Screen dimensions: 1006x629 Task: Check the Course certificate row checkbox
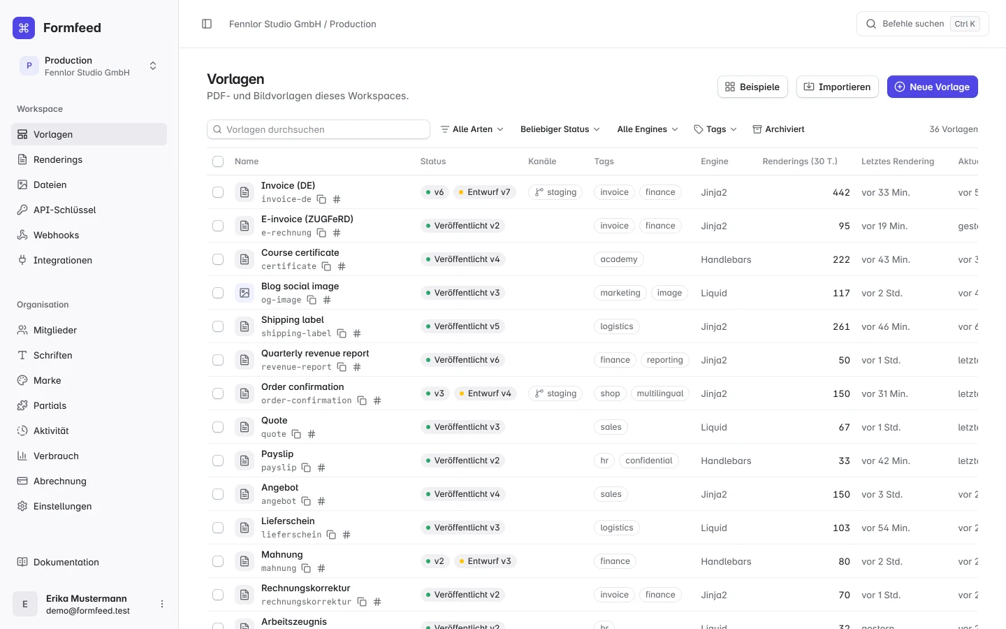click(x=218, y=259)
